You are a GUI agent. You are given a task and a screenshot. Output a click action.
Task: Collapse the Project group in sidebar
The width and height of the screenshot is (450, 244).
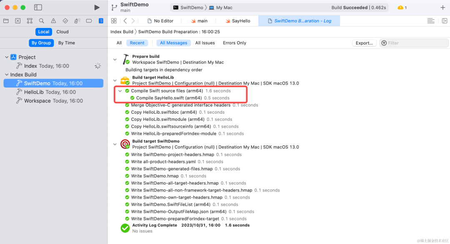7,57
